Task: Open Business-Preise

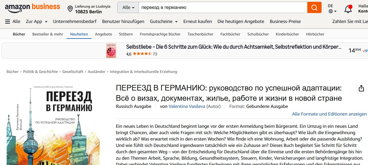Action: 285,21
